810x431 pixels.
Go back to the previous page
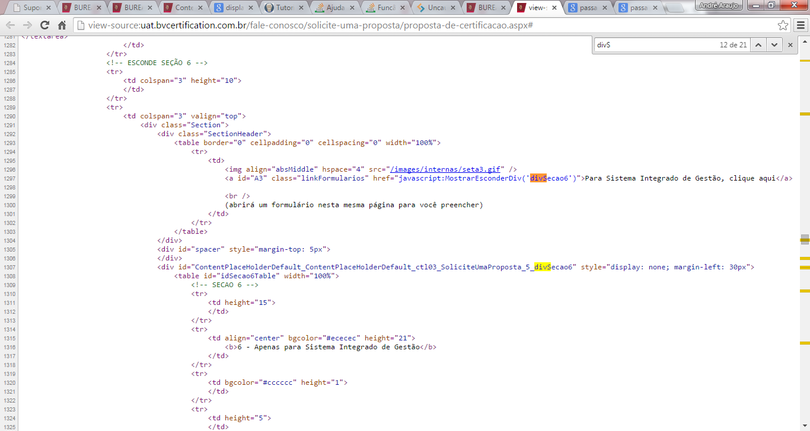pyautogui.click(x=11, y=25)
